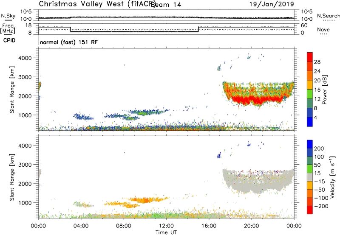
Task: Click the 'Slant Range [km]' label of the power panel
Action: pos(12,90)
